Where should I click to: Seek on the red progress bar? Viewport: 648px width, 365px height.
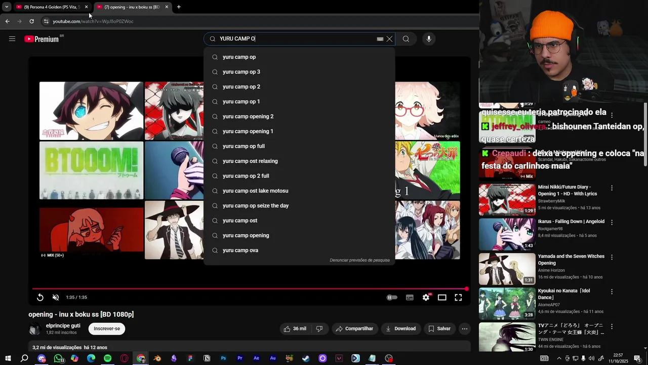(250, 289)
